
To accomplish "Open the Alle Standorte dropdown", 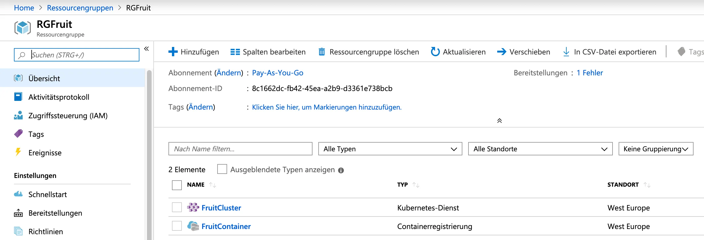I will [540, 149].
